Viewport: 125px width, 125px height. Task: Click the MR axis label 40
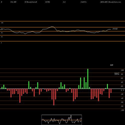[x=122, y=82]
